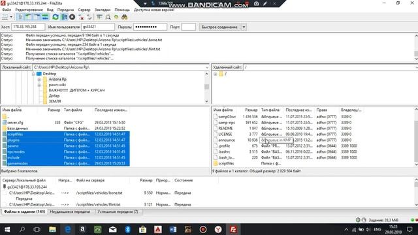This screenshot has width=418, height=235.
Task: Click the FileZilla taskbar icon
Action: point(233,229)
